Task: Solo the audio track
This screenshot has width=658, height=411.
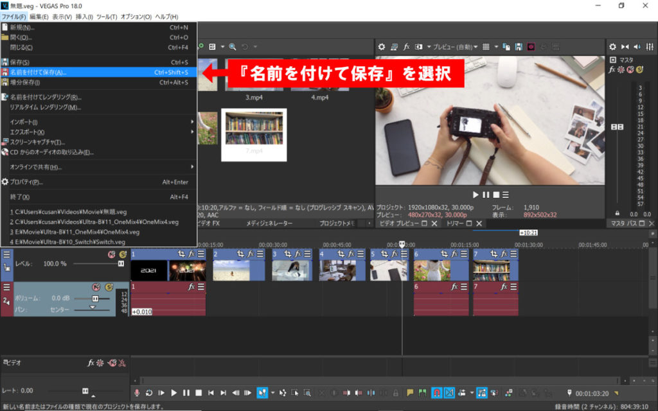Action: tap(109, 287)
